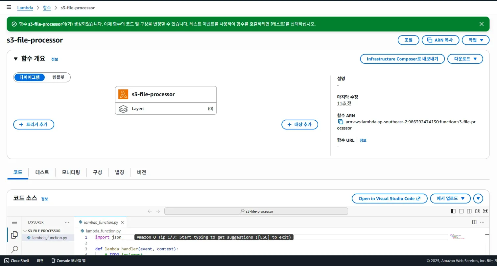This screenshot has width=497, height=266.
Task: Toggle editor fullscreen icon
Action: coord(485,211)
